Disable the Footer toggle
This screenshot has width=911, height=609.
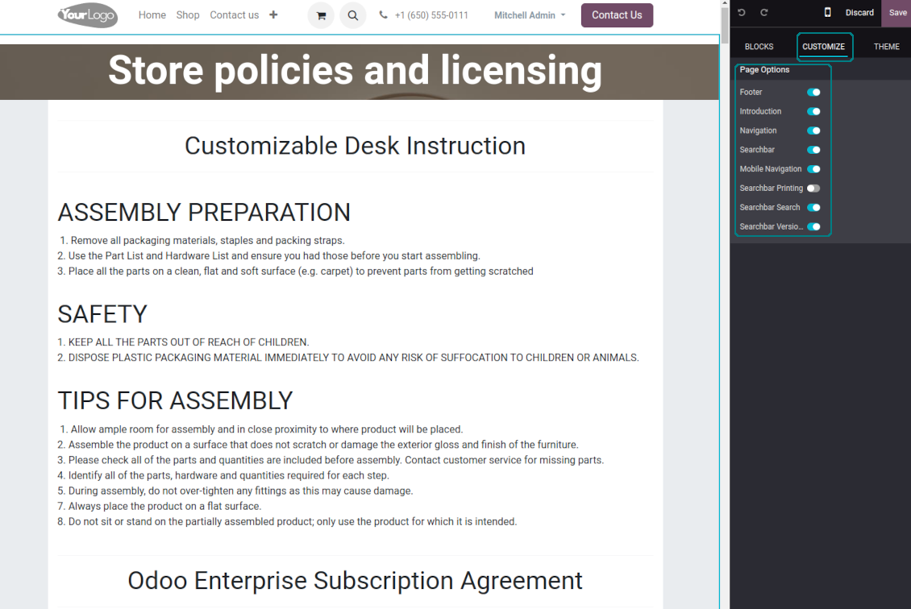coord(813,93)
